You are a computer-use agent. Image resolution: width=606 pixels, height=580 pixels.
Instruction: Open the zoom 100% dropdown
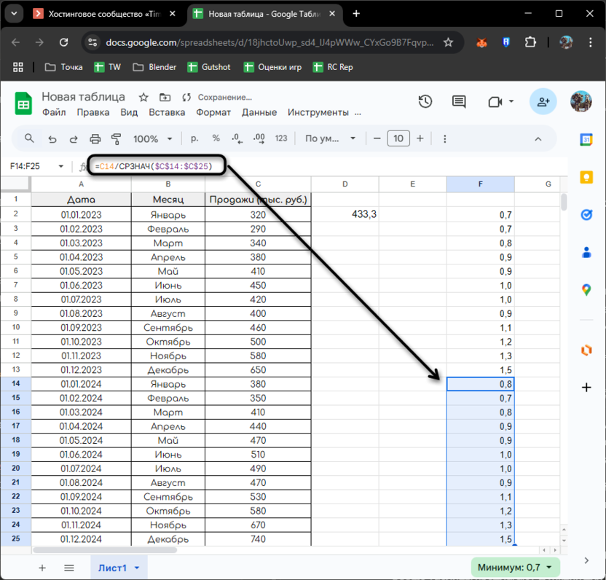(x=152, y=138)
